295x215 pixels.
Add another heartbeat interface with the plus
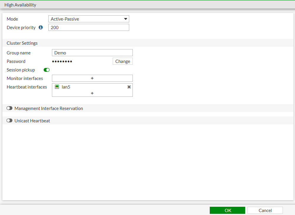pos(92,93)
